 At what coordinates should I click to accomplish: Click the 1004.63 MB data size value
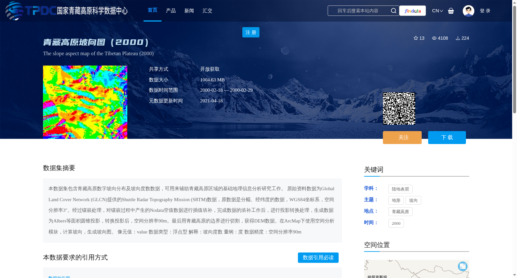tap(212, 80)
